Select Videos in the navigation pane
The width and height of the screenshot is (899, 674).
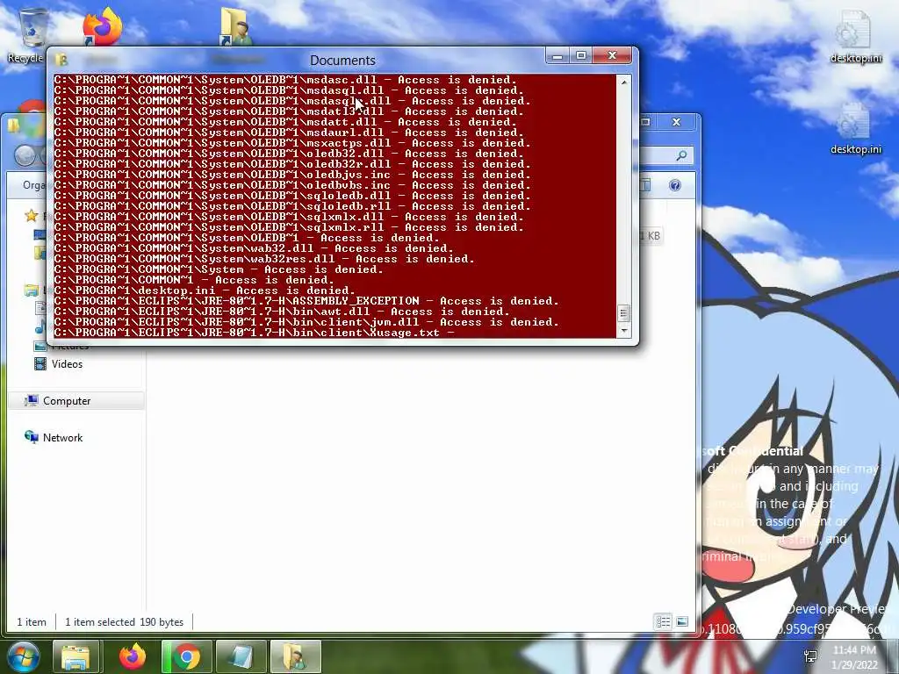pyautogui.click(x=67, y=364)
